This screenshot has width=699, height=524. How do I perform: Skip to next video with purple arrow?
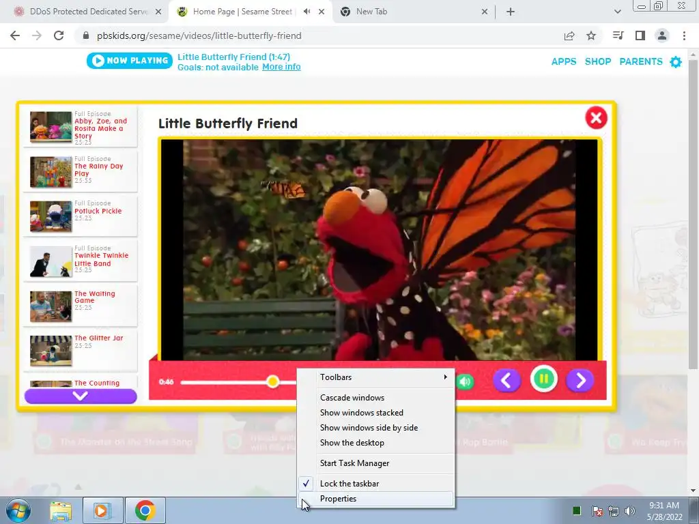click(580, 381)
